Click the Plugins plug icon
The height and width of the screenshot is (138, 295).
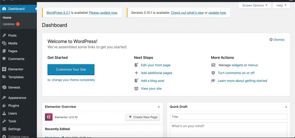point(4,106)
